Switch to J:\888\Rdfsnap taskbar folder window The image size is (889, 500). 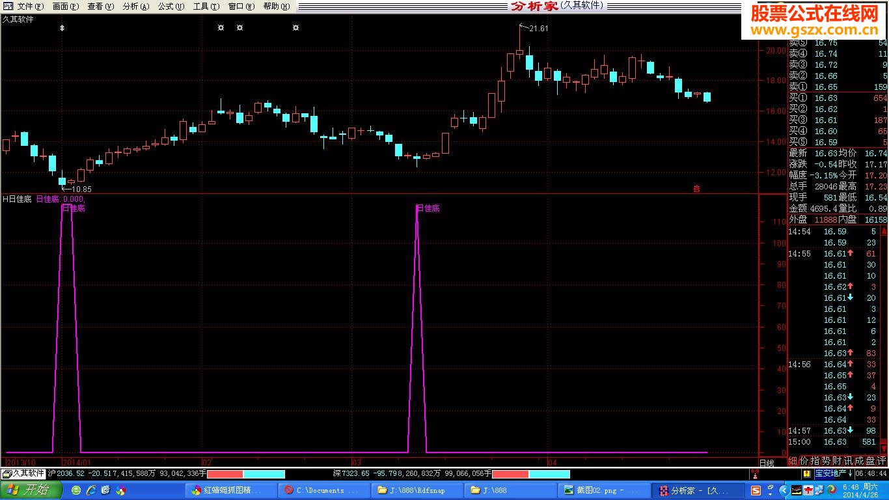point(417,490)
